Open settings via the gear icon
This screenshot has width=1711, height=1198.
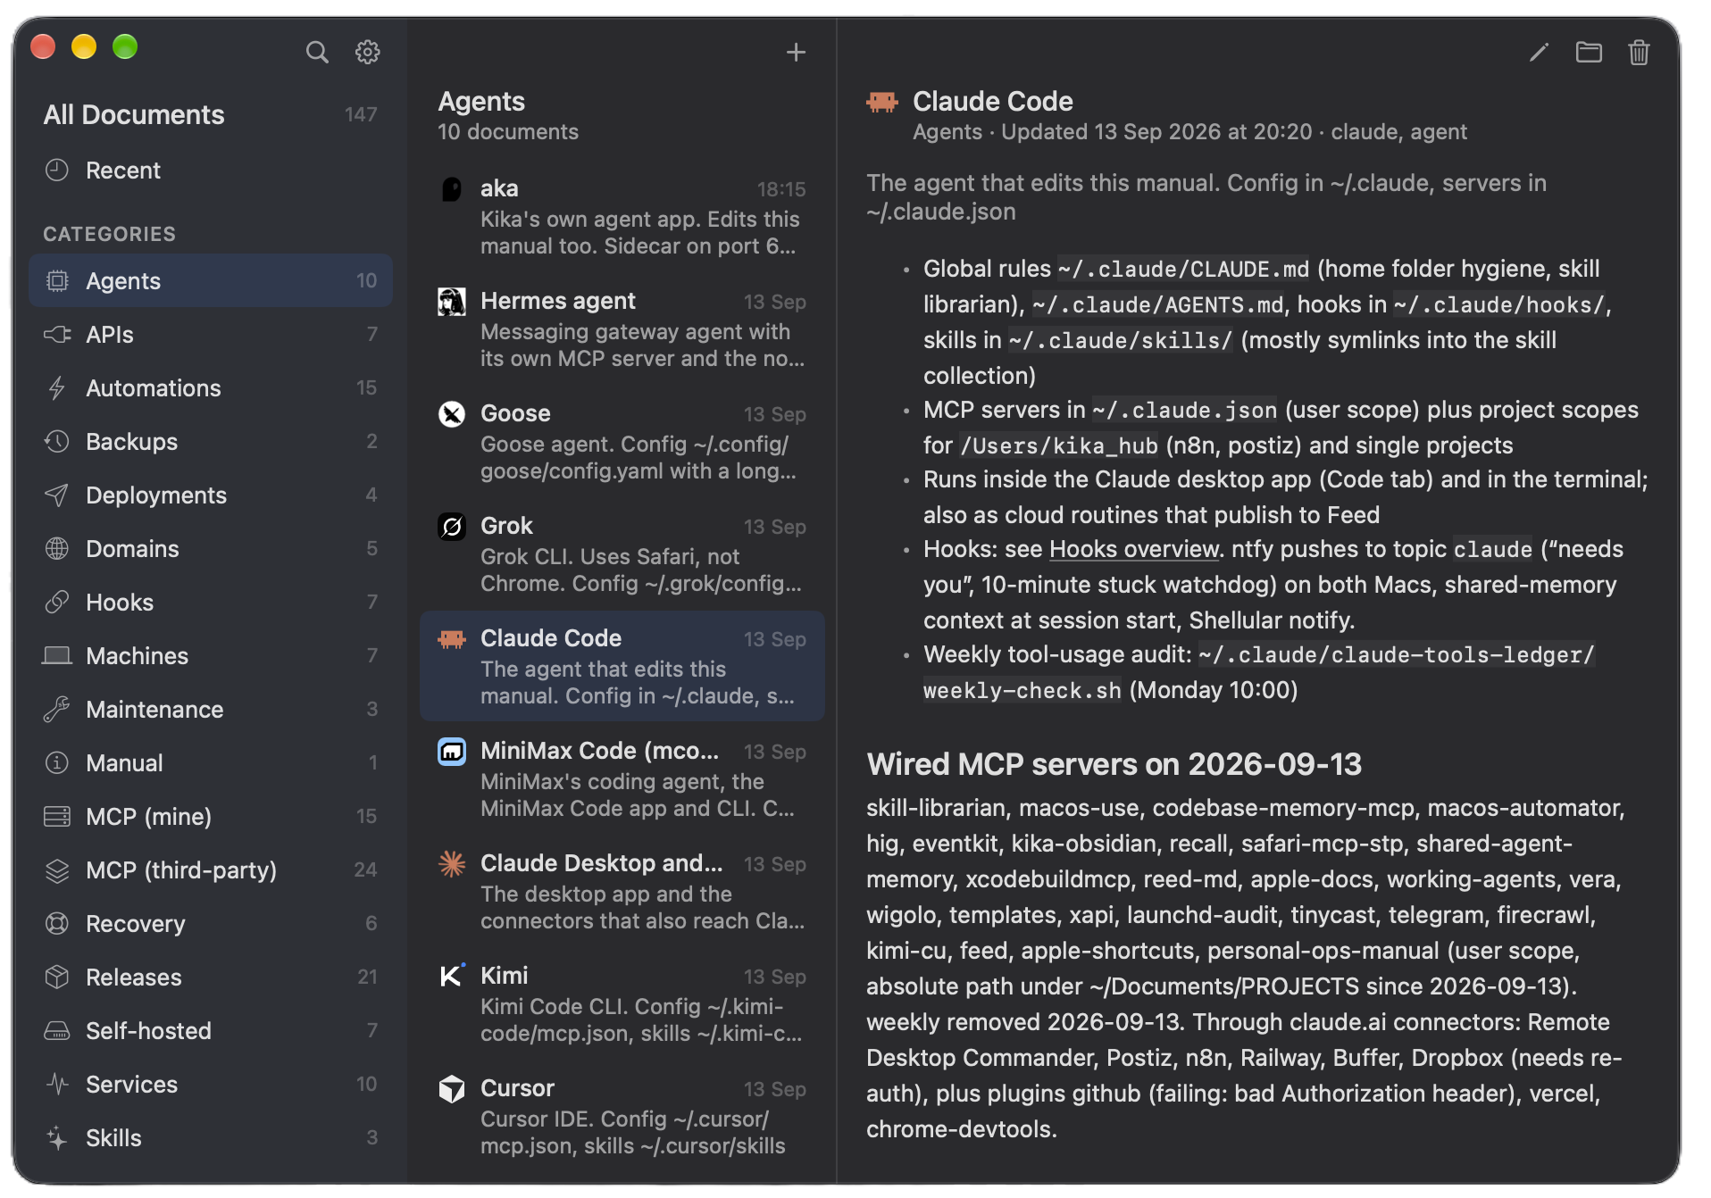(x=367, y=52)
